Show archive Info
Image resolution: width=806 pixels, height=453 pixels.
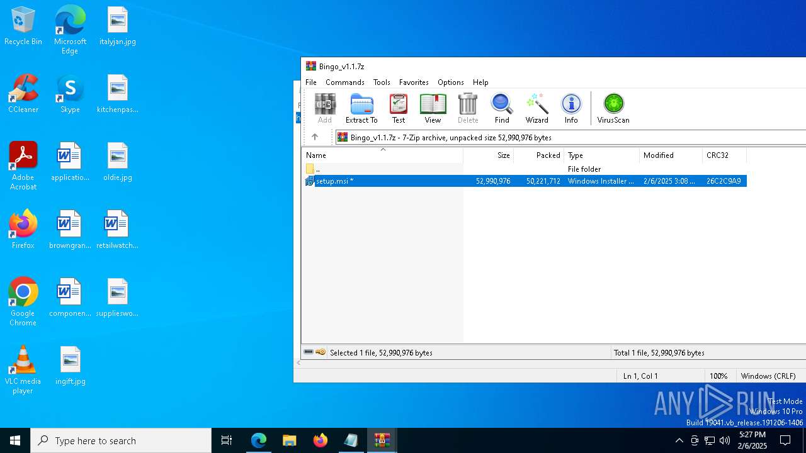click(571, 108)
